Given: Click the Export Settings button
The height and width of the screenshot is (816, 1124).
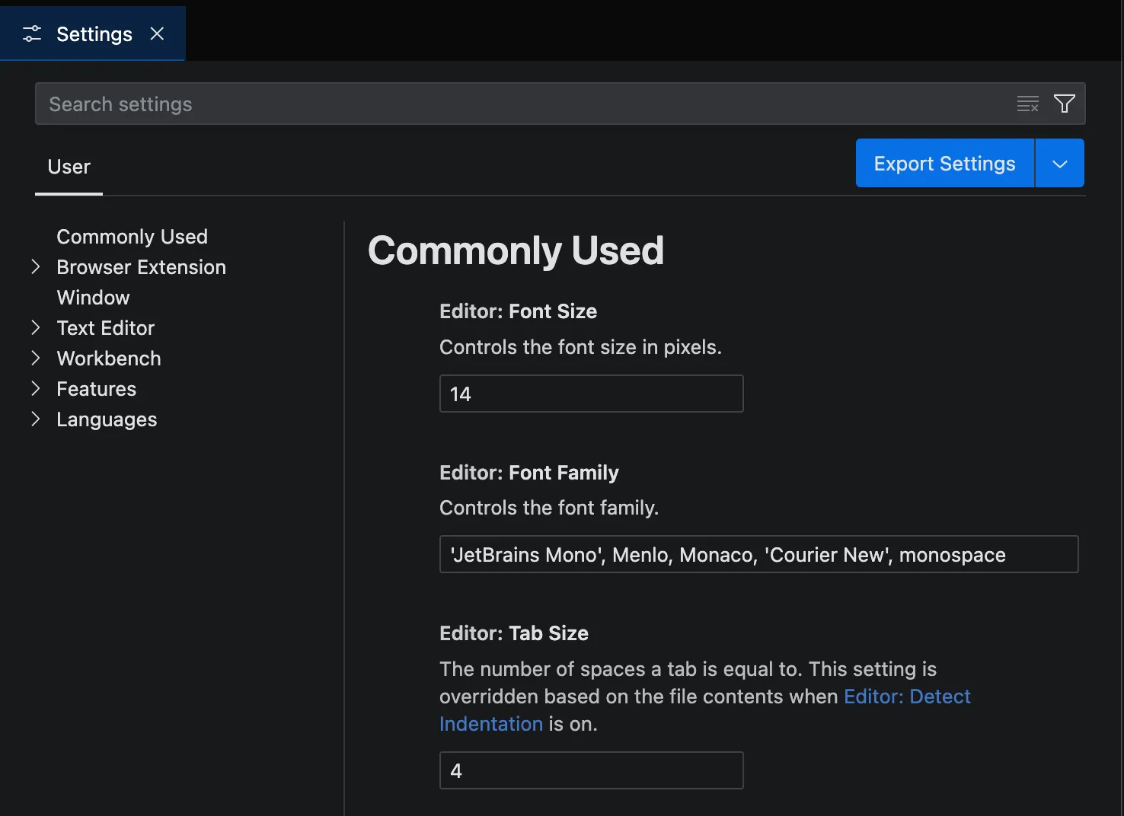Looking at the screenshot, I should (x=944, y=164).
